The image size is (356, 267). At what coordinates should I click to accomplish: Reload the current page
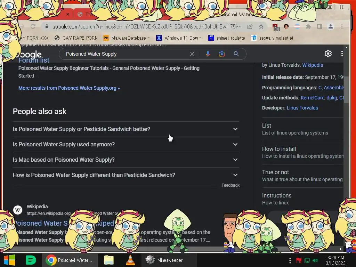pyautogui.click(x=33, y=26)
